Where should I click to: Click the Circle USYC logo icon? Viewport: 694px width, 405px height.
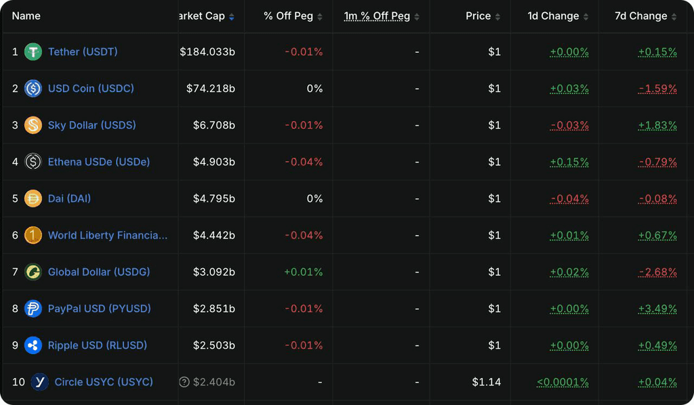[39, 382]
